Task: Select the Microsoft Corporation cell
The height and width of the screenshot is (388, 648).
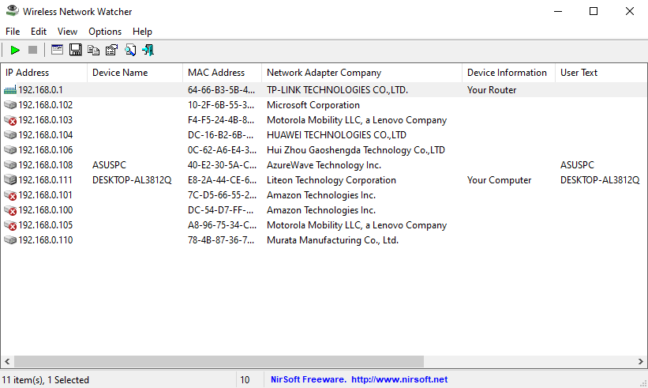Action: point(313,105)
